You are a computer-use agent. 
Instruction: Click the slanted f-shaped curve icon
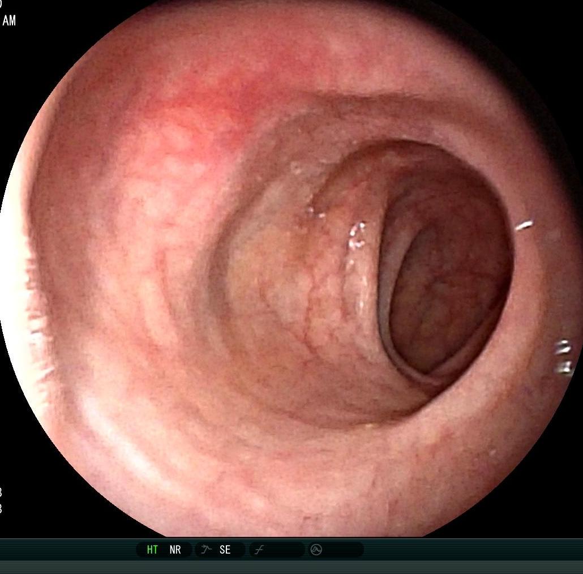click(x=259, y=550)
